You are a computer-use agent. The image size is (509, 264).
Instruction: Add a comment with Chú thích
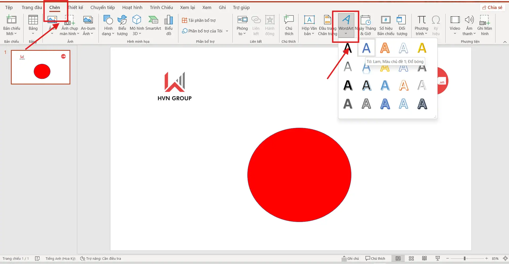click(x=289, y=25)
